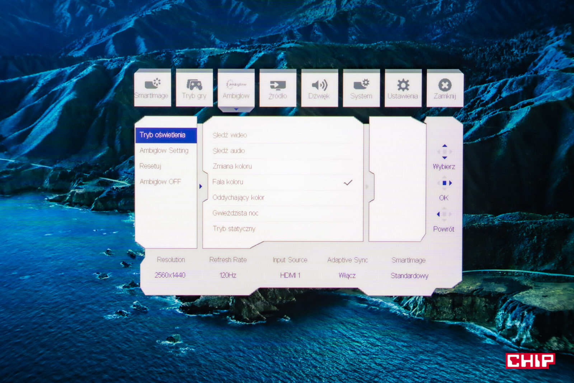Open the Dźwięk speaker icon
The height and width of the screenshot is (383, 574).
[x=319, y=88]
